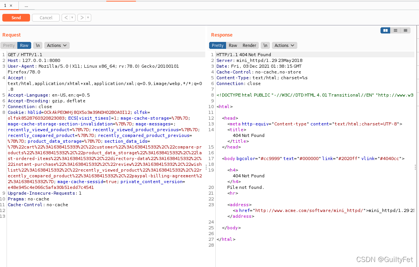Toggle non-printable characters in Request panel
419x267 pixels.
(38, 45)
